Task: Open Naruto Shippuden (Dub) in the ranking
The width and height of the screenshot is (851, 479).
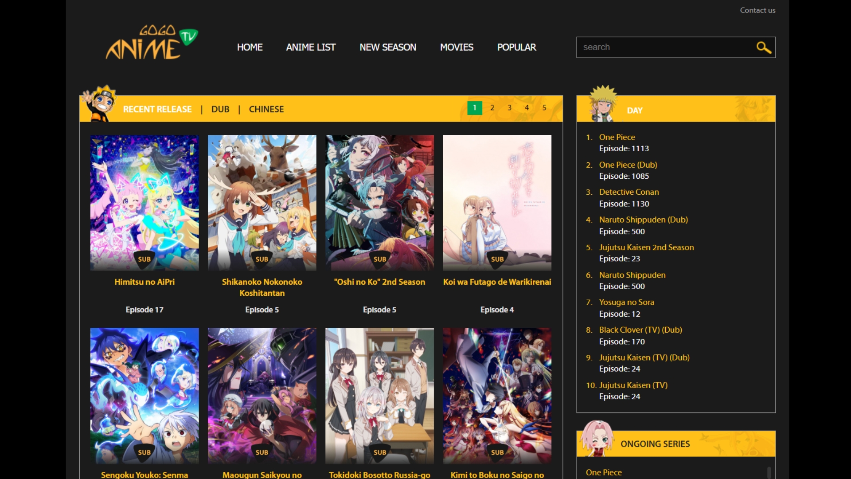Action: [643, 220]
